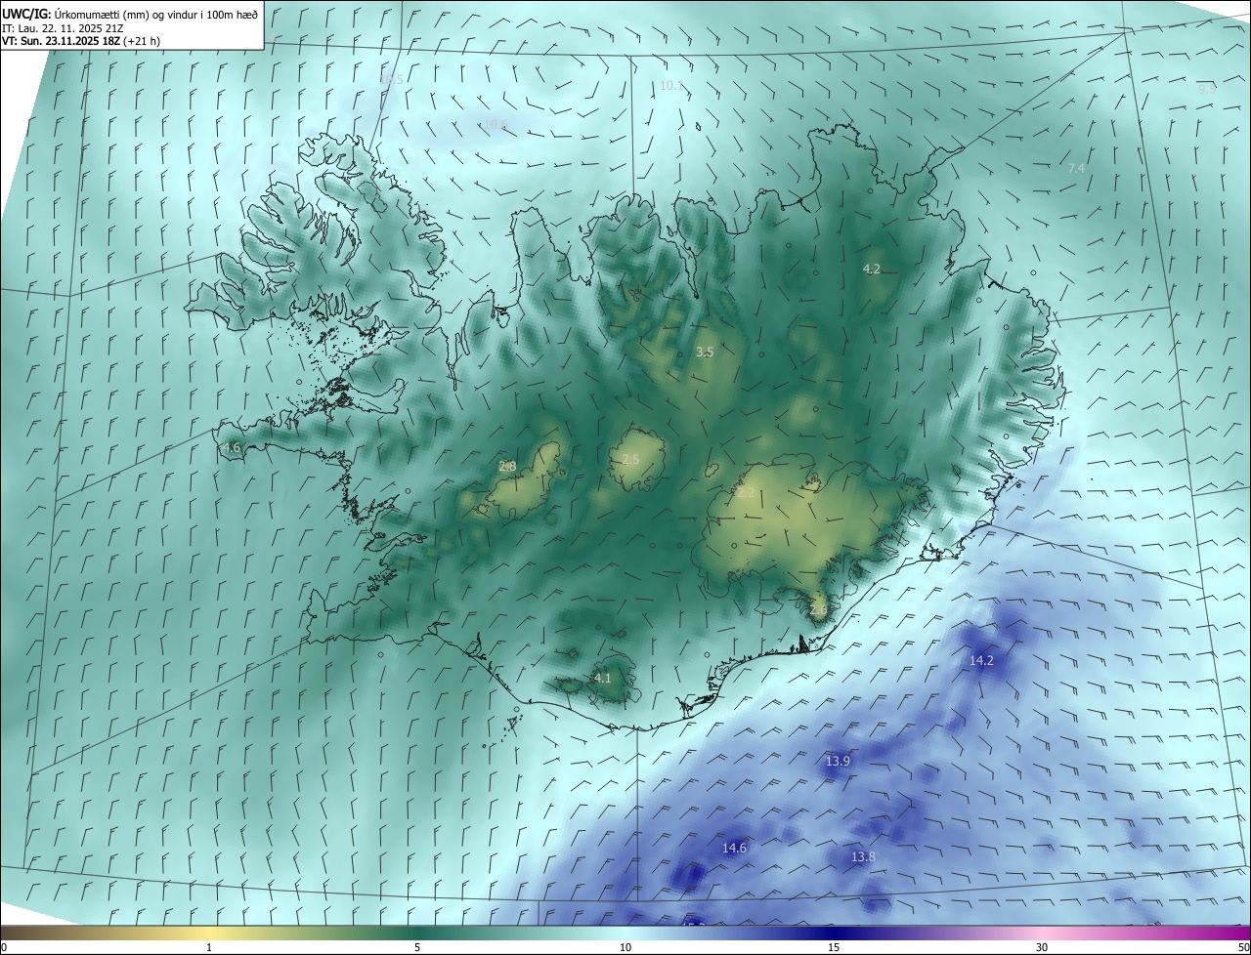
Task: Click the 7.4 value label northeast of Iceland
Action: (1076, 169)
